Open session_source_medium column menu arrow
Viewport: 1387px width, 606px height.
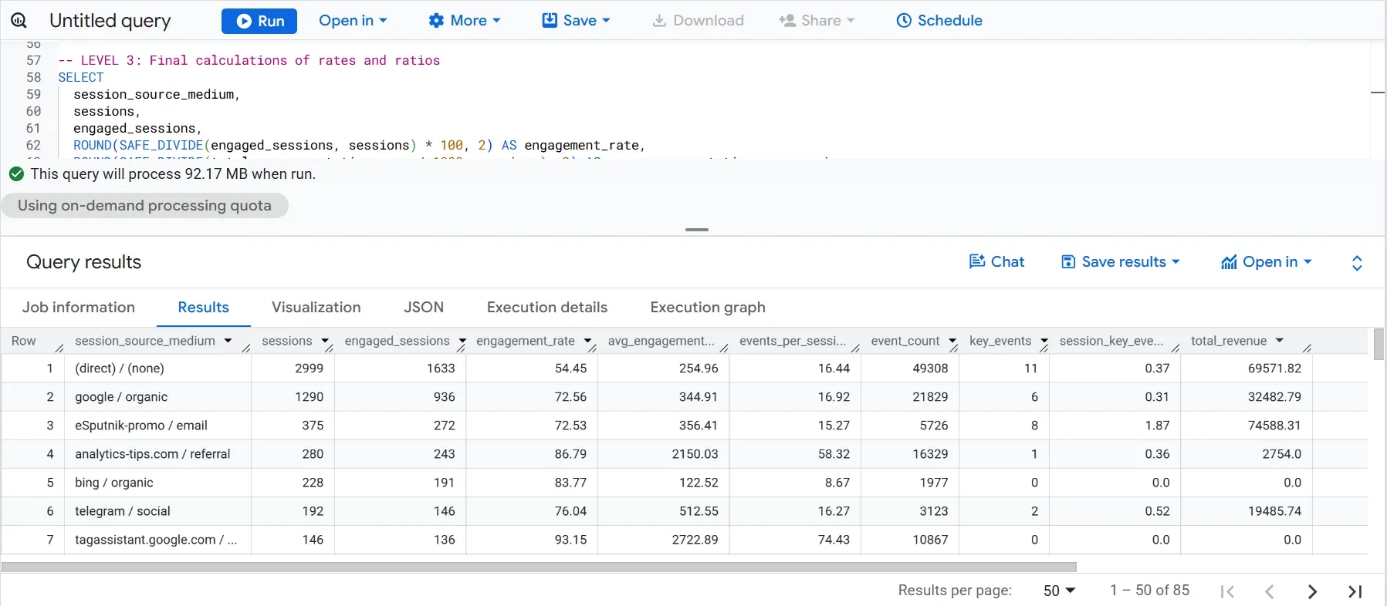228,341
